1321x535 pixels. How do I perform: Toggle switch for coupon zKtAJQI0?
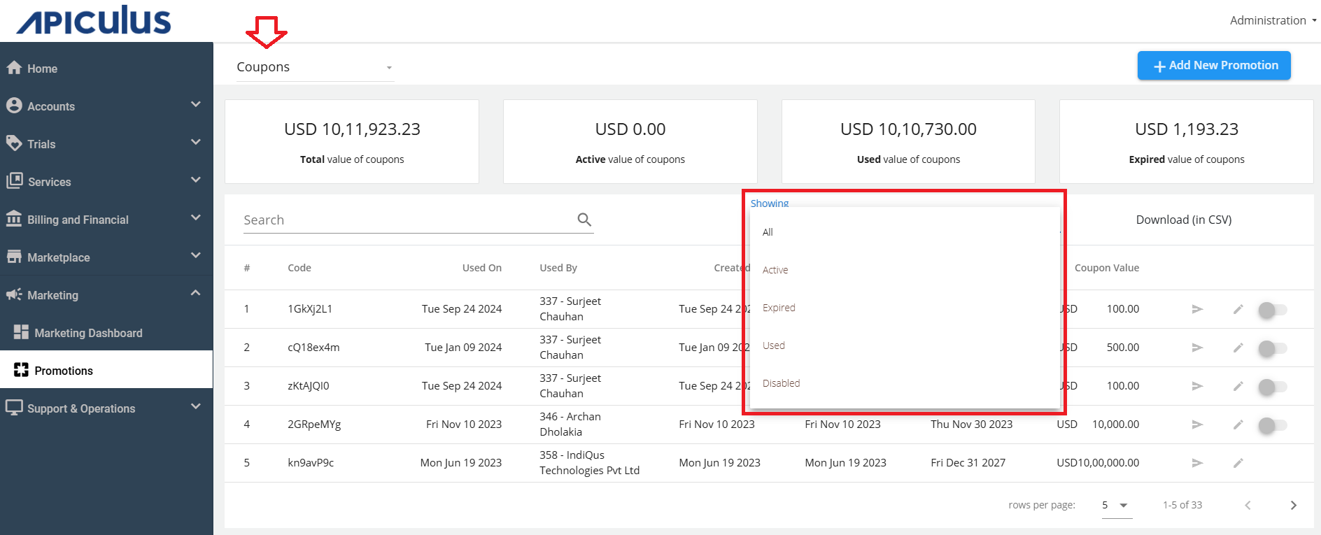1272,387
